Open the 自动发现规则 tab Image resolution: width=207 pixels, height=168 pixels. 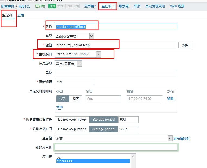(155, 6)
